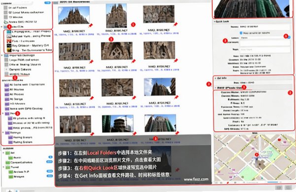296x192 pixels.
Task: Select the HD Movies smart folder icon
Action: [7, 104]
